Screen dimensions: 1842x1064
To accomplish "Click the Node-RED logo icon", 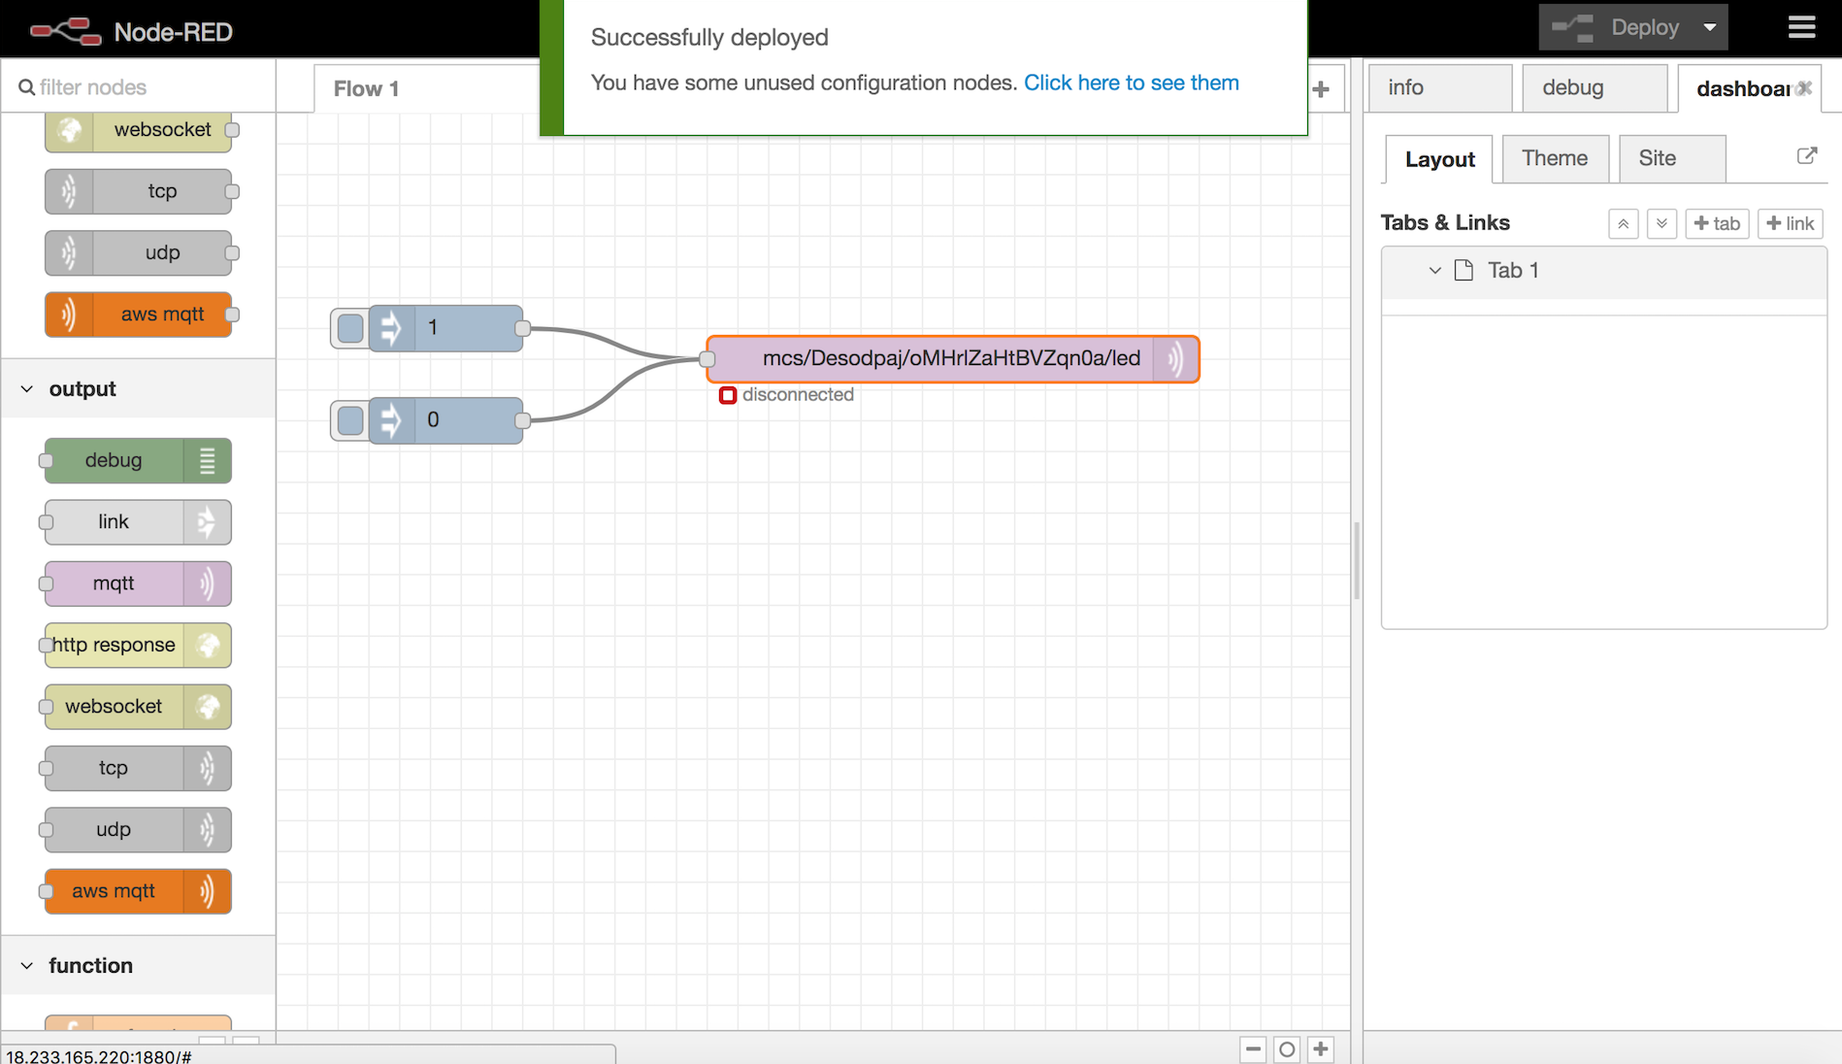I will coord(65,31).
